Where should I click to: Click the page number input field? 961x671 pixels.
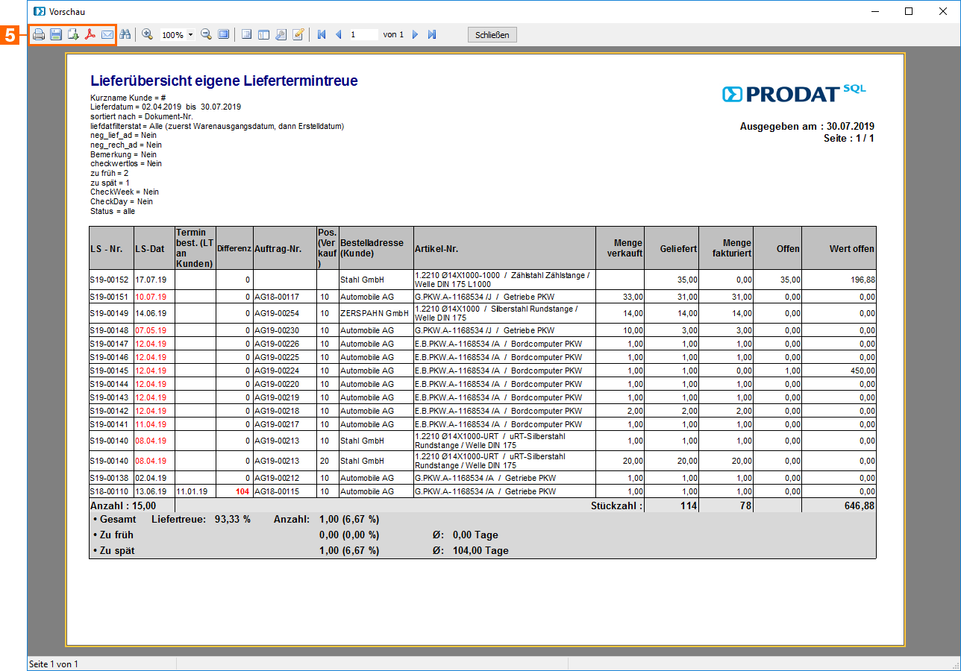[363, 34]
